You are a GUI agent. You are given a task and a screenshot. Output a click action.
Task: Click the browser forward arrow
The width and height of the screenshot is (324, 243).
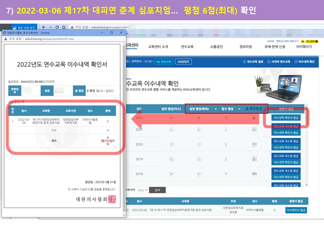click(50, 27)
